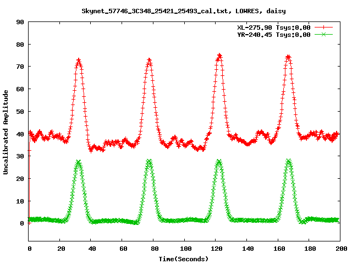This screenshot has width=352, height=264.
Task: Click the y-axis tick label 90
Action: point(20,22)
